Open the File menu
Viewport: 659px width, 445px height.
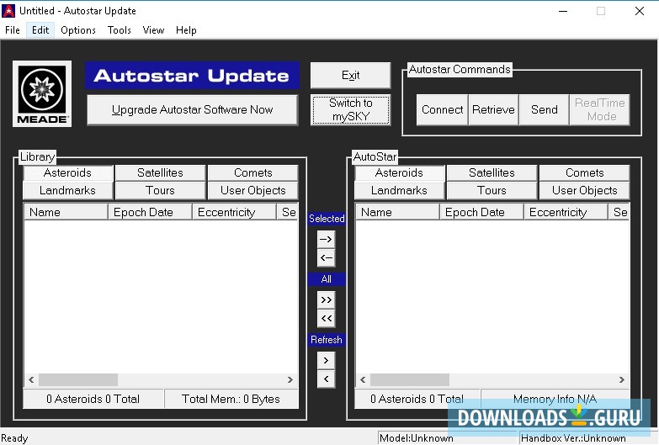click(x=12, y=30)
